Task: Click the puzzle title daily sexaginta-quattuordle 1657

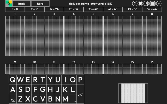Action: [x=91, y=4]
